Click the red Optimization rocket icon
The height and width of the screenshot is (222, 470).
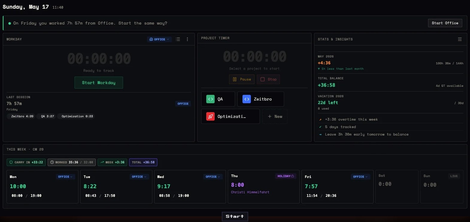coord(210,116)
